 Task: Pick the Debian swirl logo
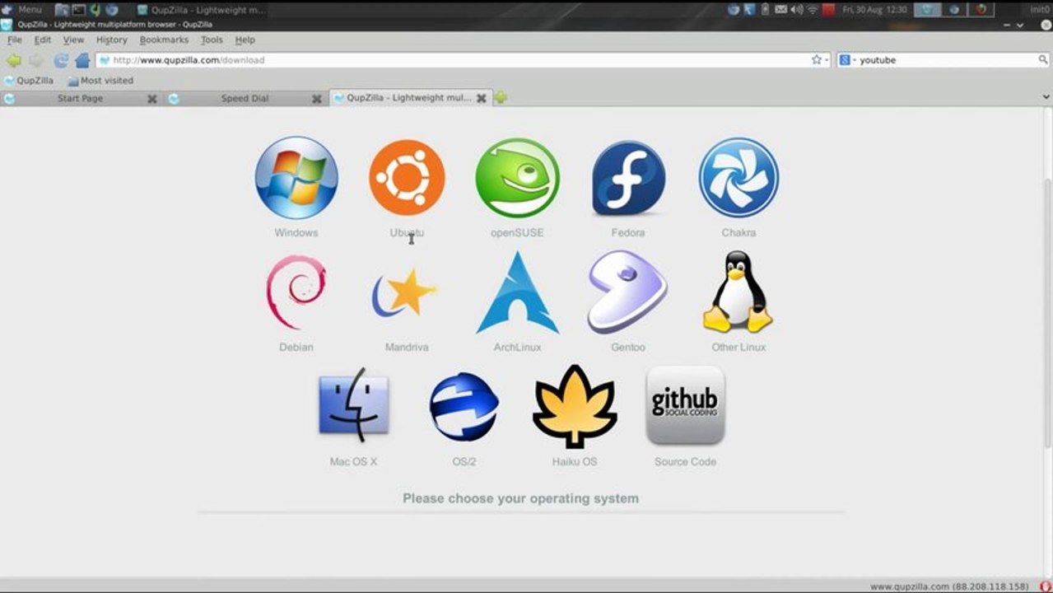[296, 292]
